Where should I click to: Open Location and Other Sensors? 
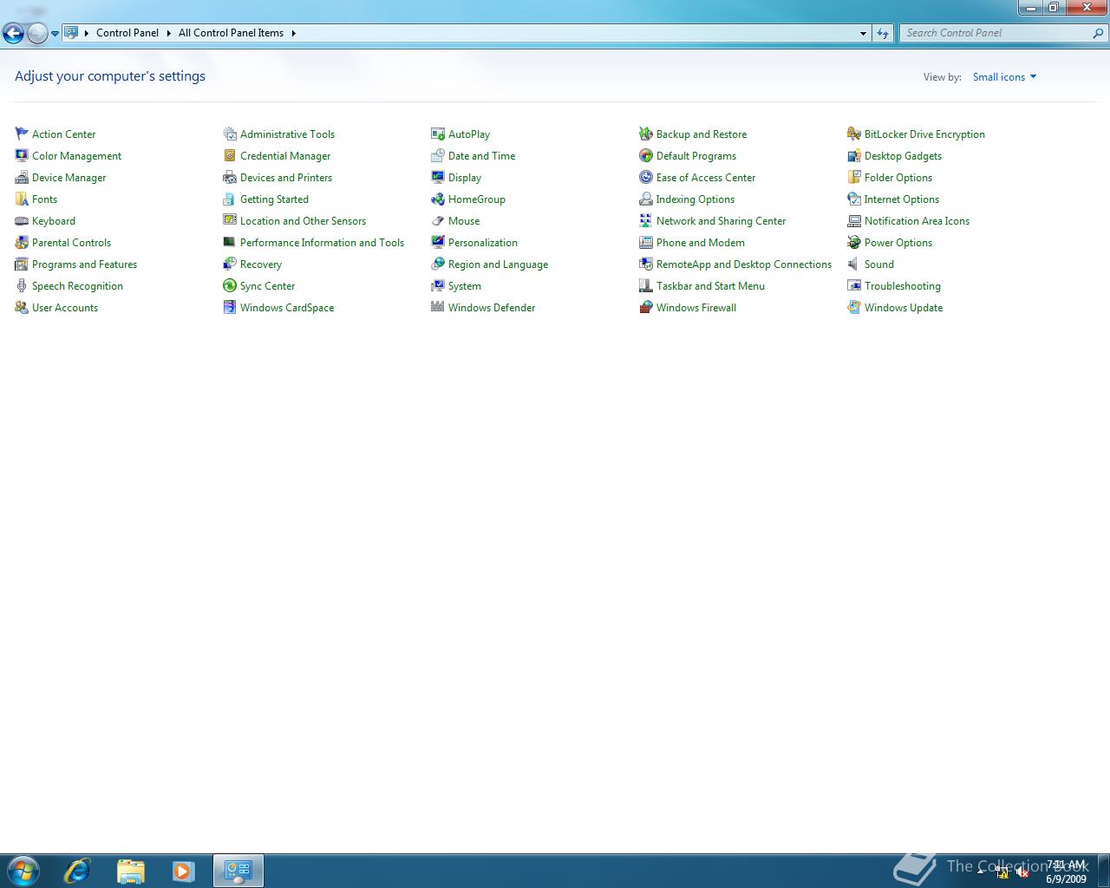tap(303, 221)
